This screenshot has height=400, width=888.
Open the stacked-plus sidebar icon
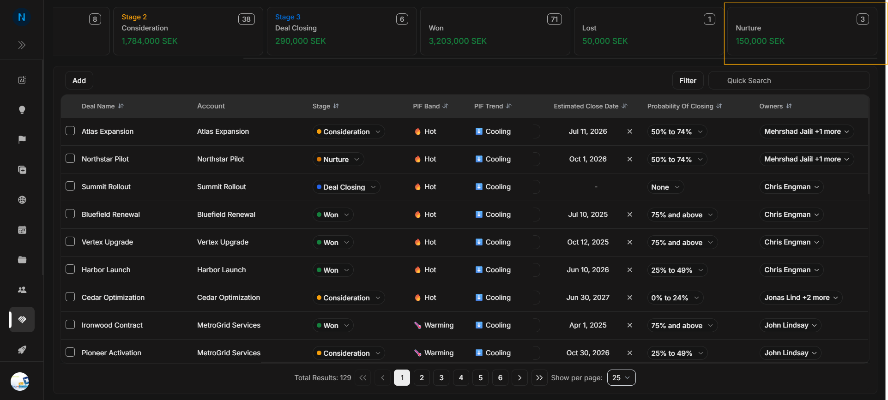[x=22, y=170]
